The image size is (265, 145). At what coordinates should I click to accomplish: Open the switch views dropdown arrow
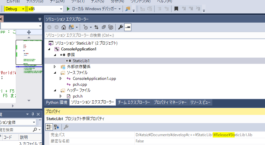point(77,27)
